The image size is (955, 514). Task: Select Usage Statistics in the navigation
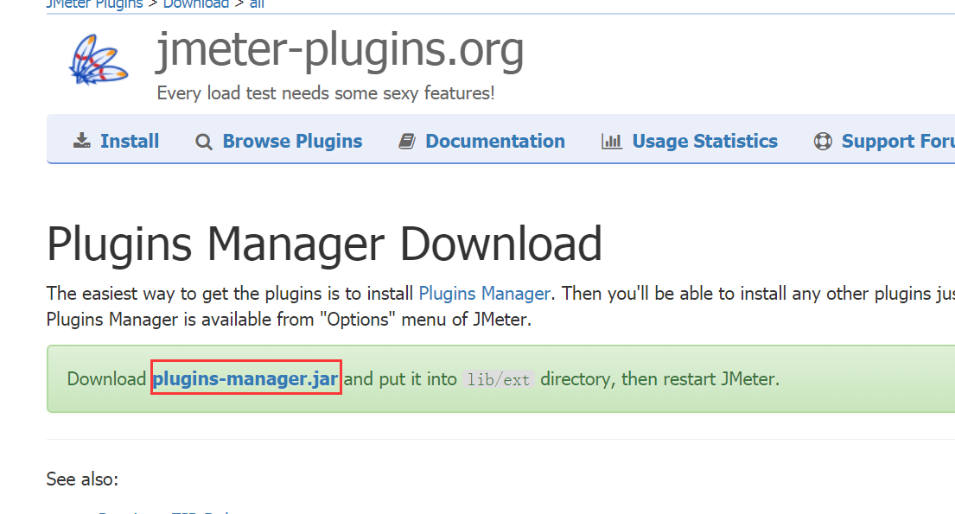point(704,142)
